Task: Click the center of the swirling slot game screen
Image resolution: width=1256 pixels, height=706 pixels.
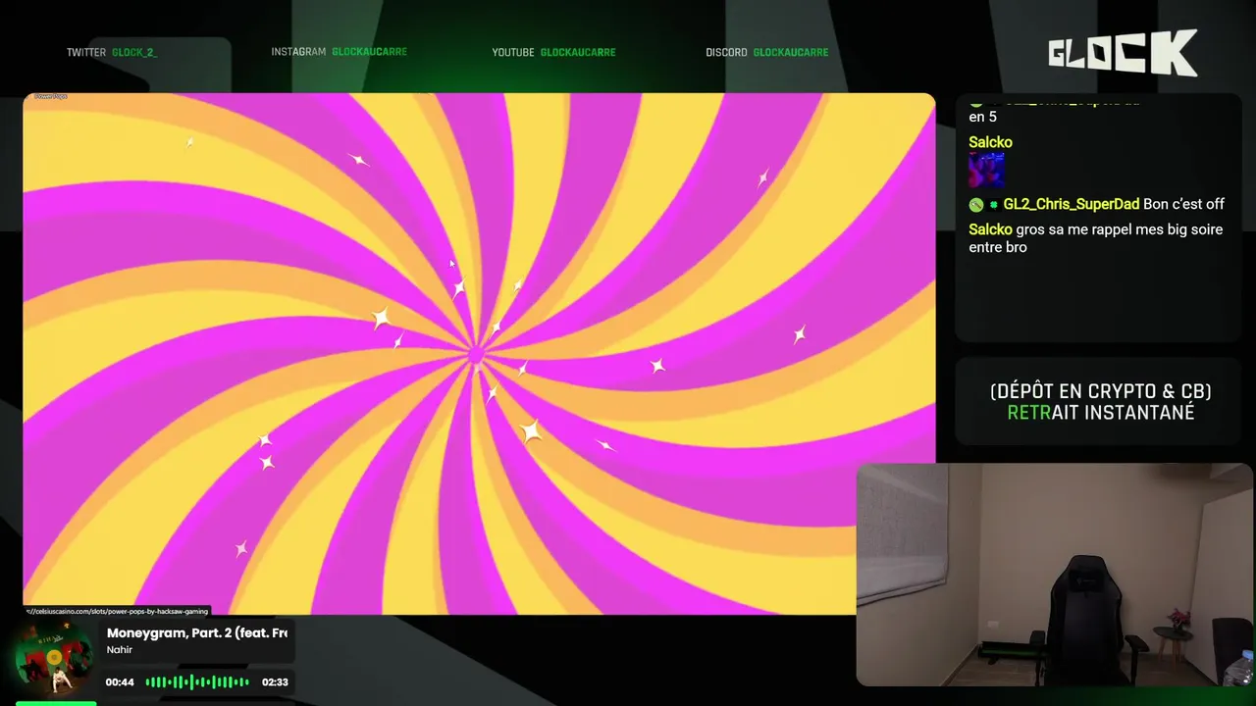Action: point(476,355)
